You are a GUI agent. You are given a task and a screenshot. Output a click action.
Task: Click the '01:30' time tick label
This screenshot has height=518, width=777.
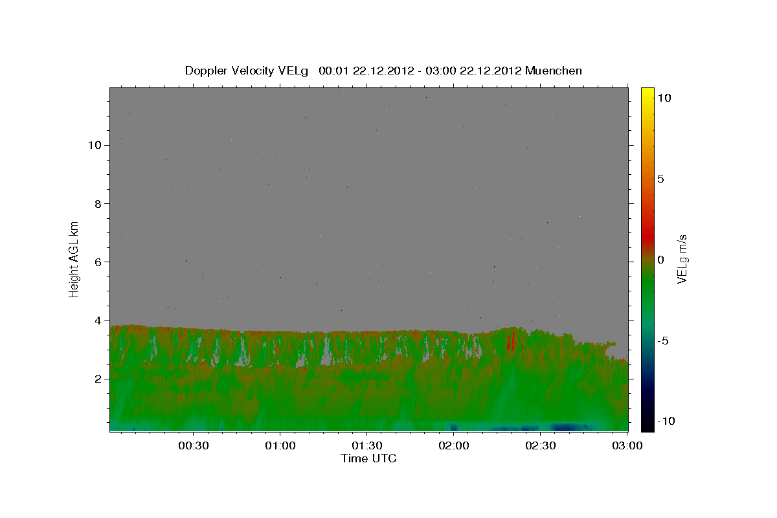click(x=366, y=446)
